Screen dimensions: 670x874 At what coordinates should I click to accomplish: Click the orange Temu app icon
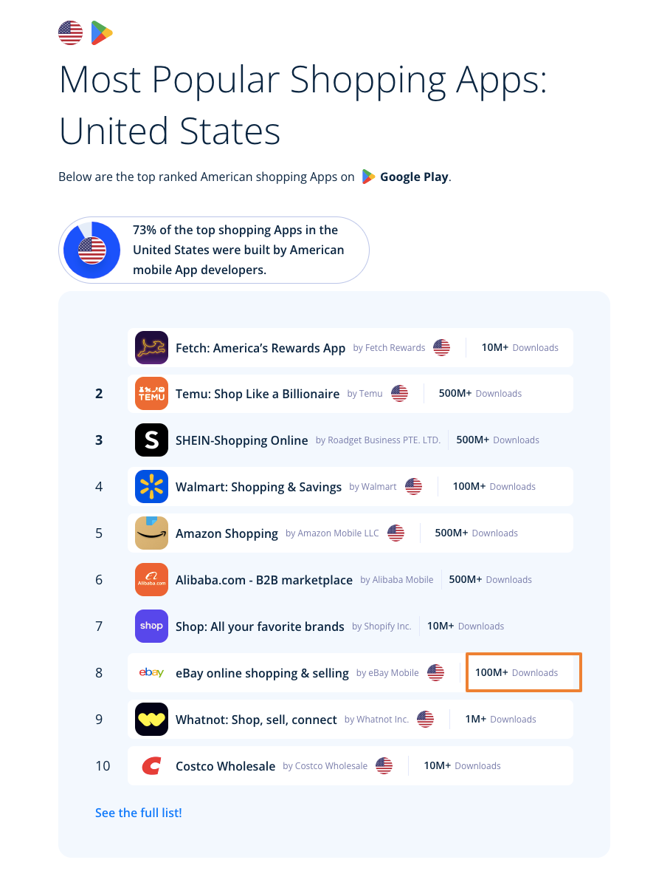click(151, 394)
